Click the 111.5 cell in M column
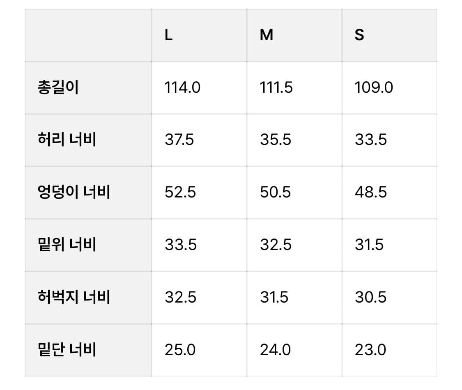Screen dimensions: 462x390 (276, 87)
